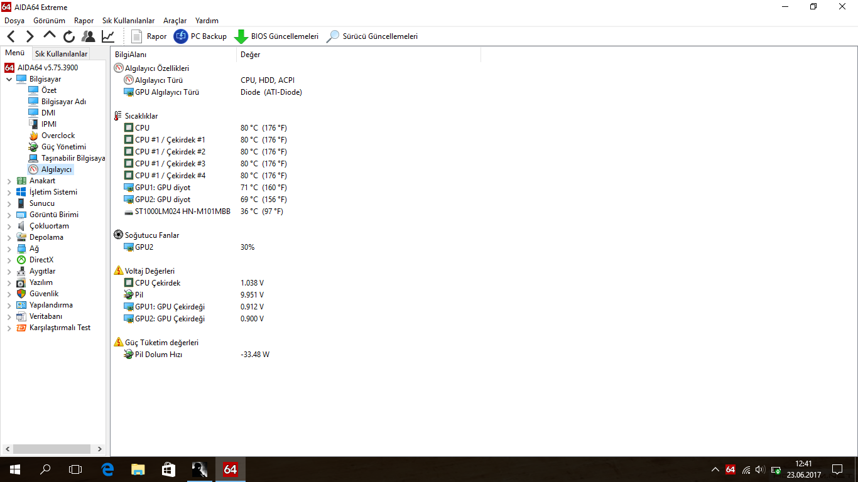858x482 pixels.
Task: Open File Explorer from the taskbar
Action: click(138, 469)
